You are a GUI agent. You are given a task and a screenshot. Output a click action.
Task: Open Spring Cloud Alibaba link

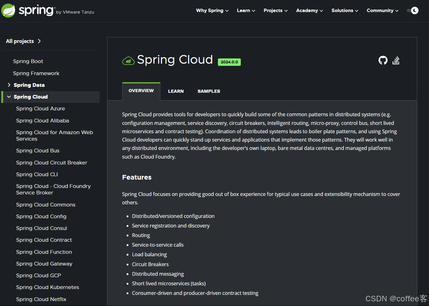[42, 121]
